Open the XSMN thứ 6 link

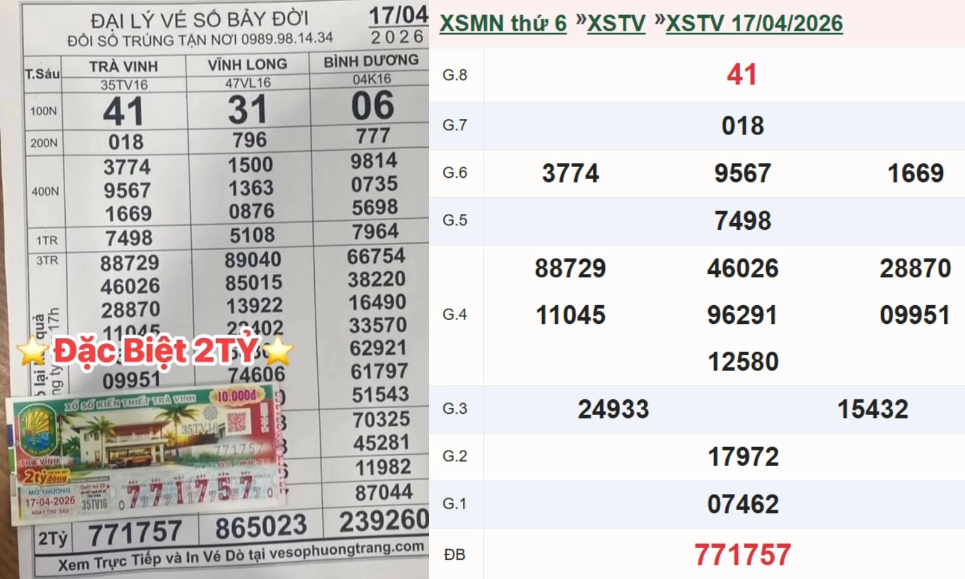(x=503, y=24)
